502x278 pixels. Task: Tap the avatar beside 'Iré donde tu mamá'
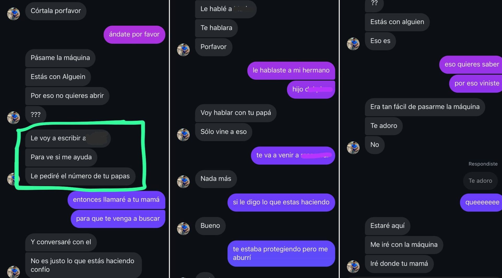point(353,266)
